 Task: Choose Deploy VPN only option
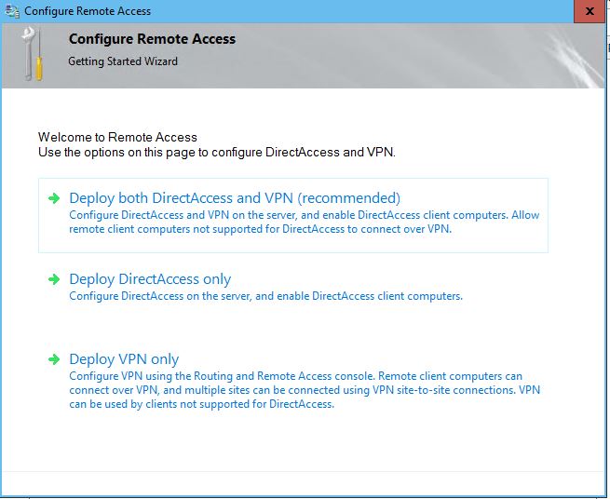[x=124, y=359]
